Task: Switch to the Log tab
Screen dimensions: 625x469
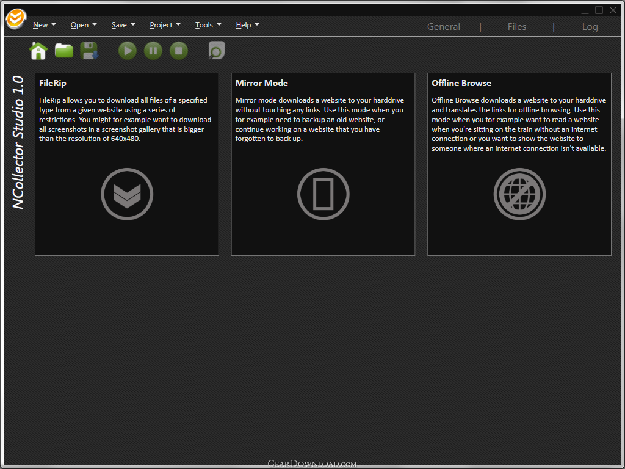Action: 590,27
